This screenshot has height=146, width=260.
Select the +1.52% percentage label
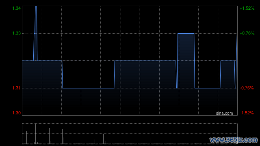pyautogui.click(x=247, y=8)
